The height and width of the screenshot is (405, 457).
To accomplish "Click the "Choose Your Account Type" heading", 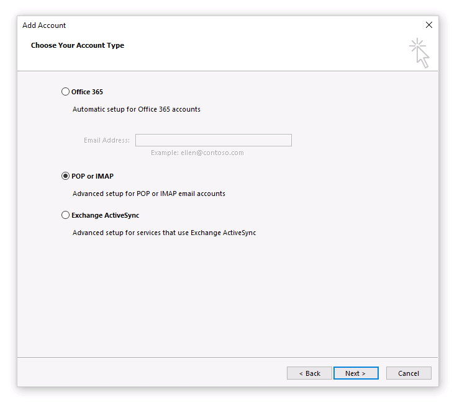I will click(x=78, y=45).
